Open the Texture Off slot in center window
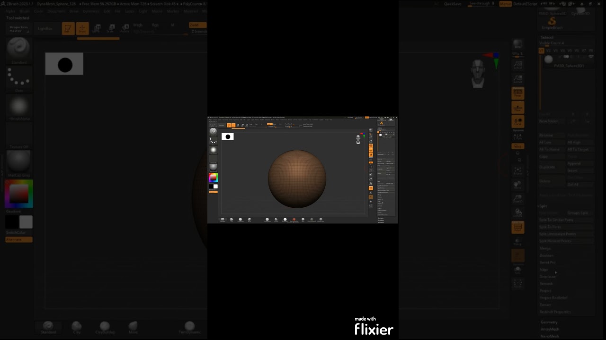 pos(214,159)
